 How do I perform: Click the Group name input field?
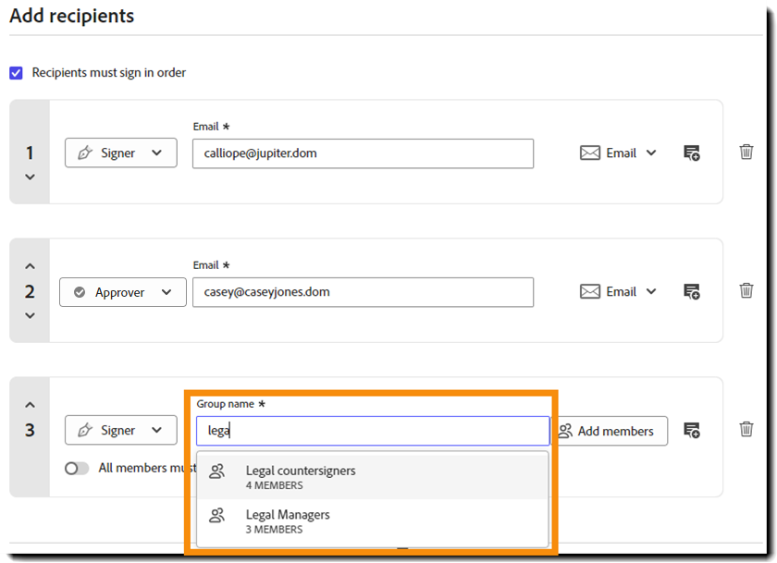(372, 431)
